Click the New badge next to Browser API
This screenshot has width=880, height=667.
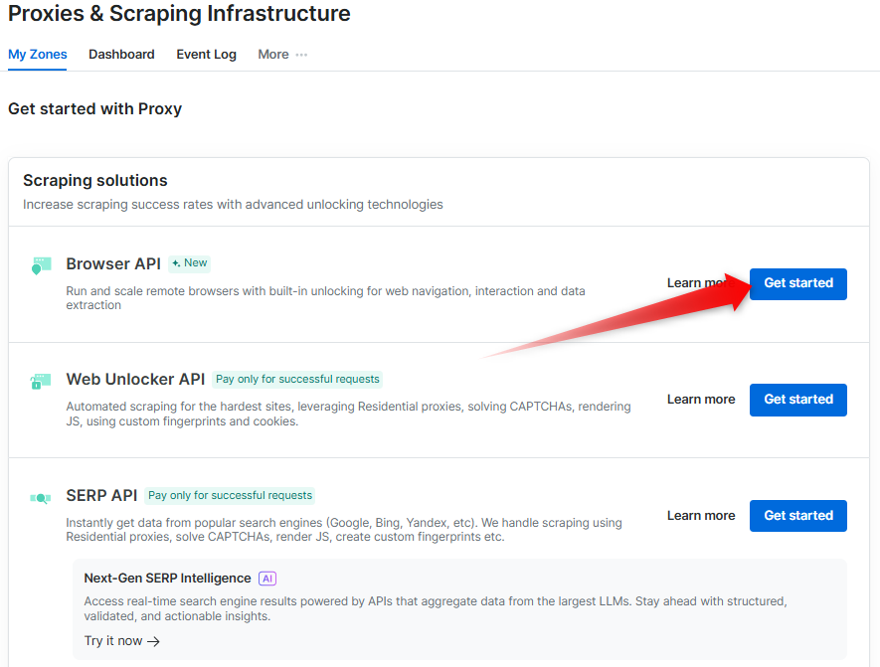tap(190, 263)
